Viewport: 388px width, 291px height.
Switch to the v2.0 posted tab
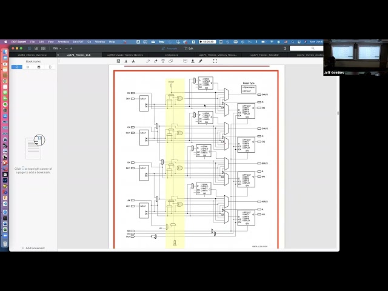(172, 55)
